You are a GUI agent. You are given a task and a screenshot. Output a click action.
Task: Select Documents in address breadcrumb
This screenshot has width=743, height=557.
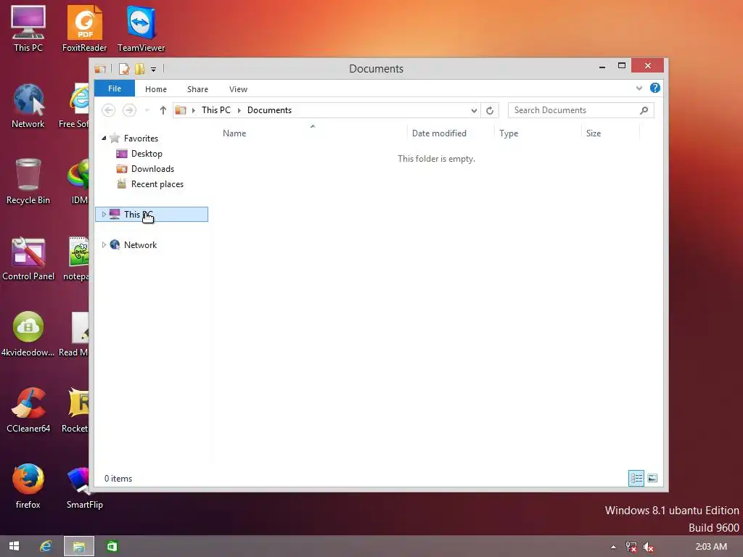point(270,110)
